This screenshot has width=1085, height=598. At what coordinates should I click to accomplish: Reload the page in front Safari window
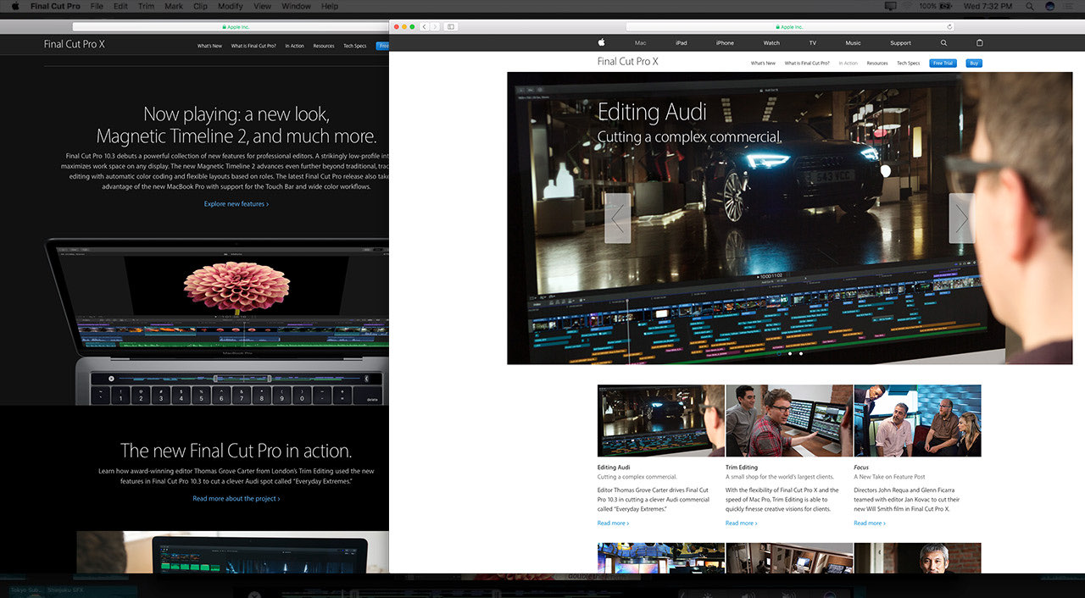[x=949, y=27]
